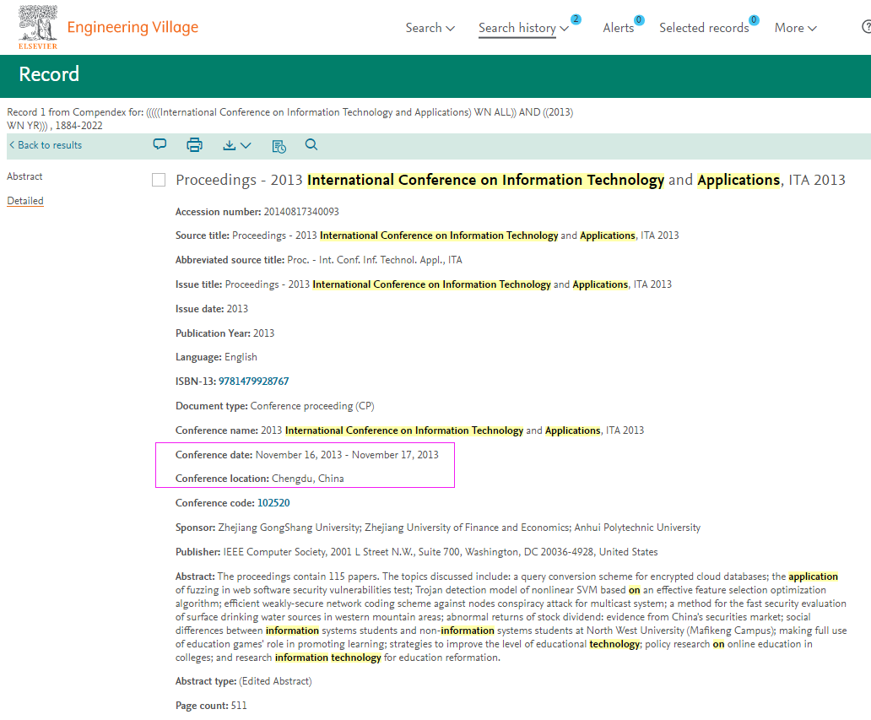Click the Page count value 511
This screenshot has width=871, height=720.
[x=239, y=706]
